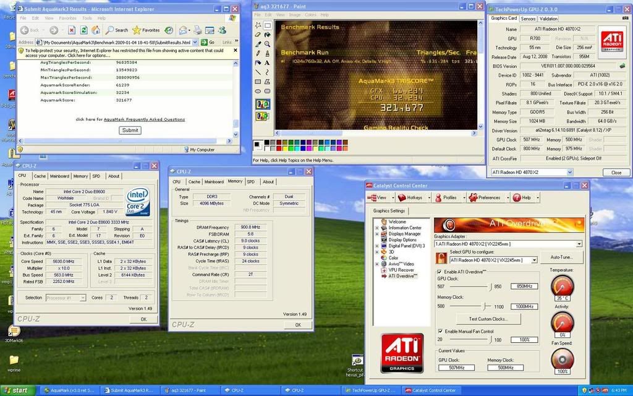The height and width of the screenshot is (396, 633).
Task: Switch to the Sensors tab in GPU-Z
Action: pos(528,19)
